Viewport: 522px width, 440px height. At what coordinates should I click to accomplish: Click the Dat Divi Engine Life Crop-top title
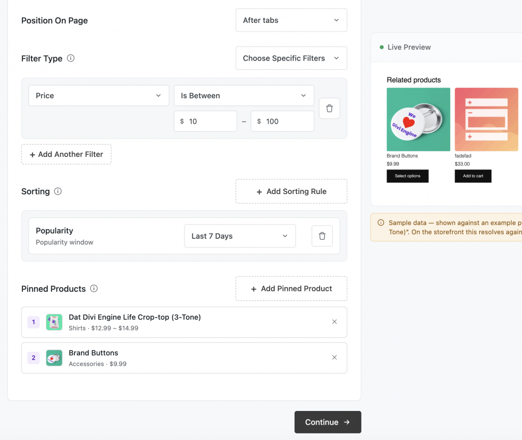click(135, 317)
